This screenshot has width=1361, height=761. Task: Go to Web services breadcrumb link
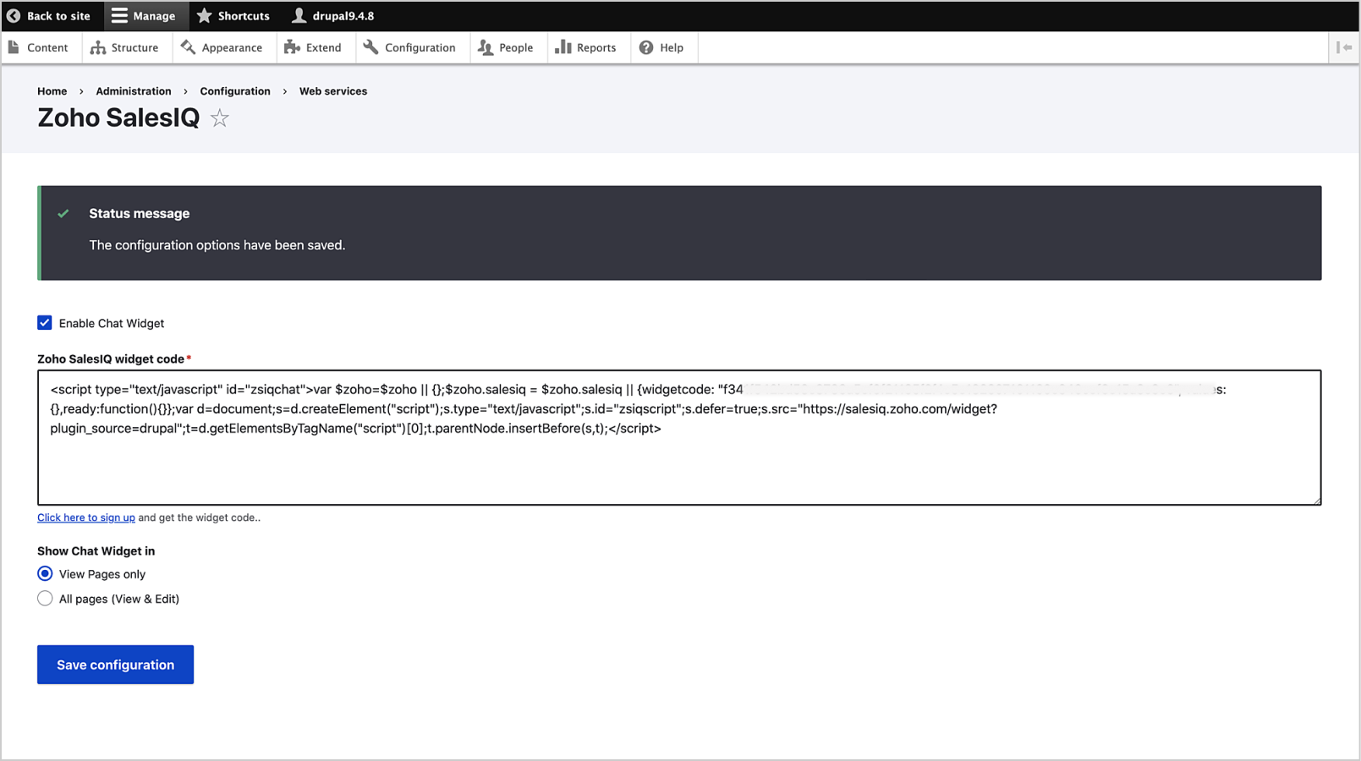333,91
